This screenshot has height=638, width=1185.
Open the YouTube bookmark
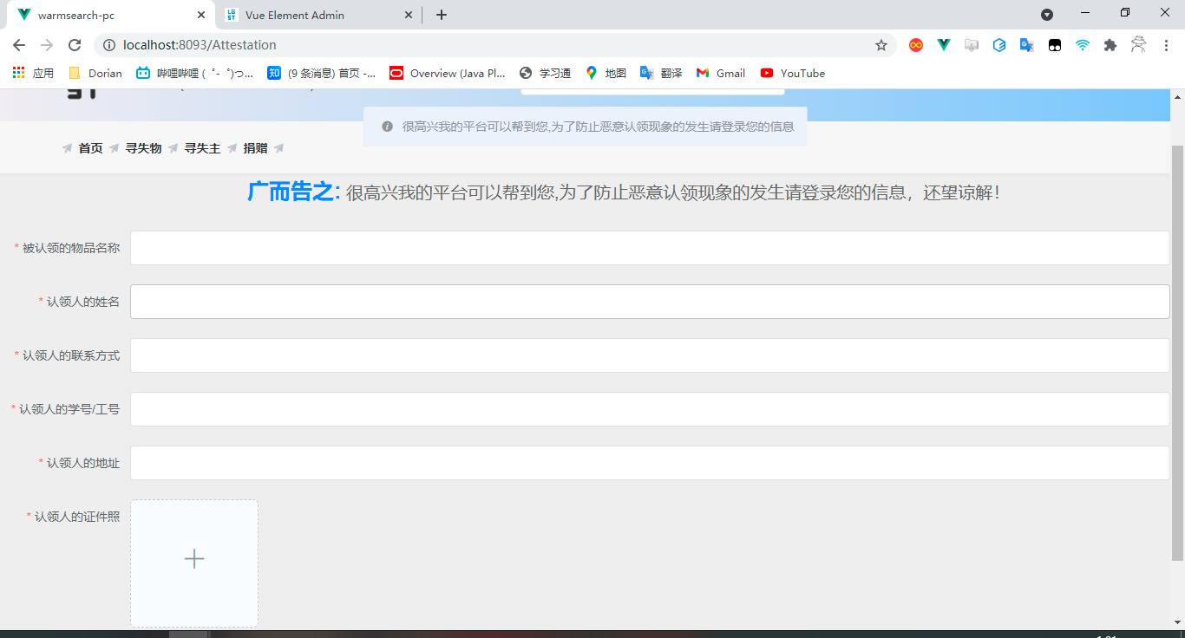pyautogui.click(x=793, y=73)
